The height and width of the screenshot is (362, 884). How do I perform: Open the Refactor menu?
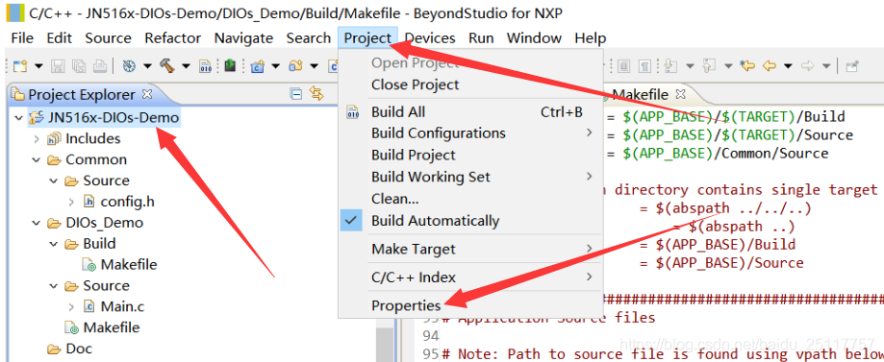tap(172, 38)
